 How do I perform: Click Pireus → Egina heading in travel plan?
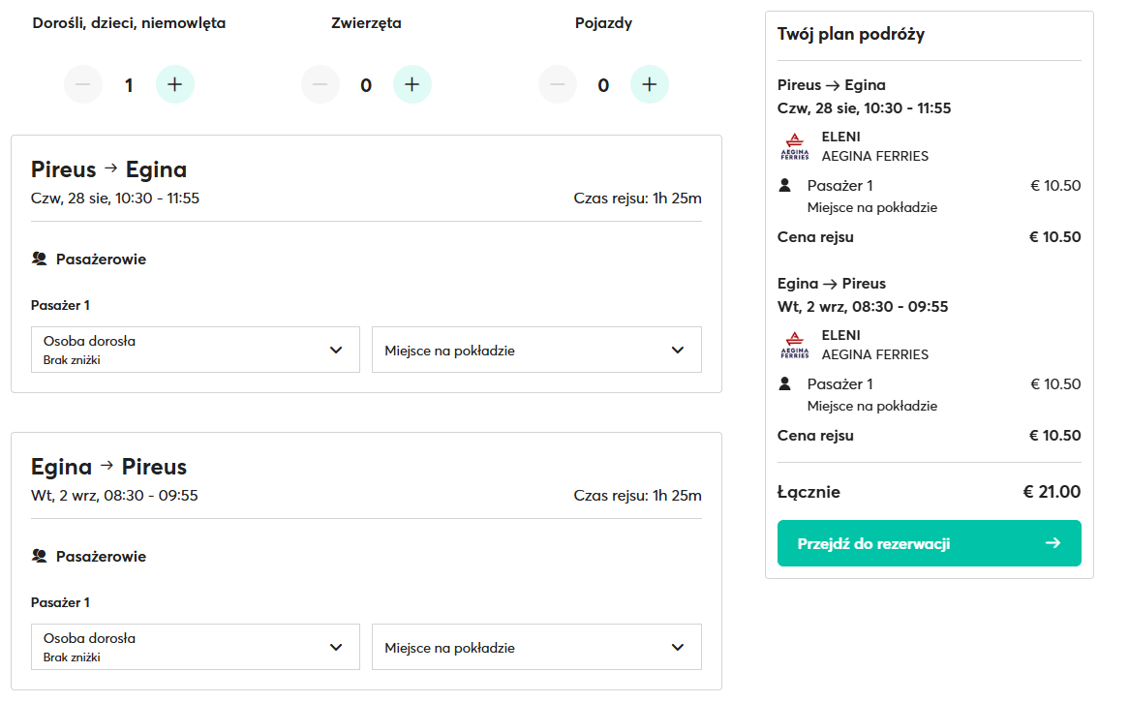pyautogui.click(x=831, y=84)
